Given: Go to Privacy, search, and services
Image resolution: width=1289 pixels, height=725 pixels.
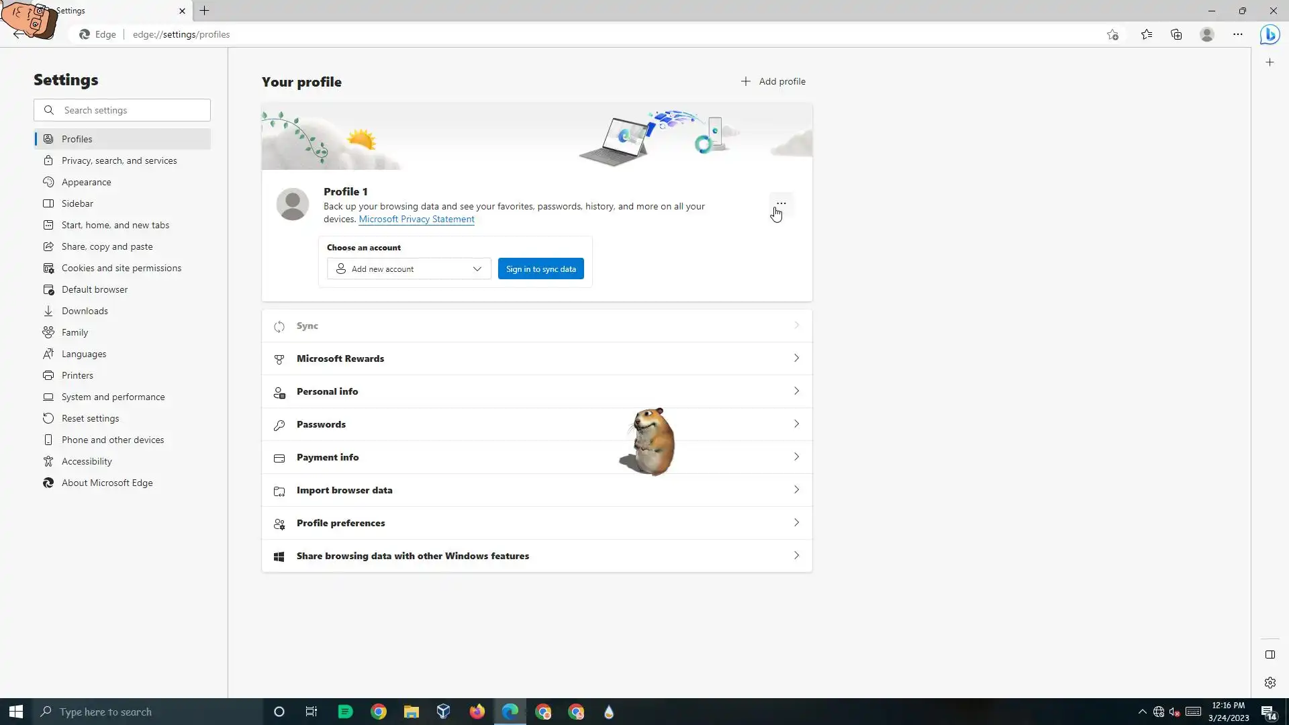Looking at the screenshot, I should coord(119,160).
